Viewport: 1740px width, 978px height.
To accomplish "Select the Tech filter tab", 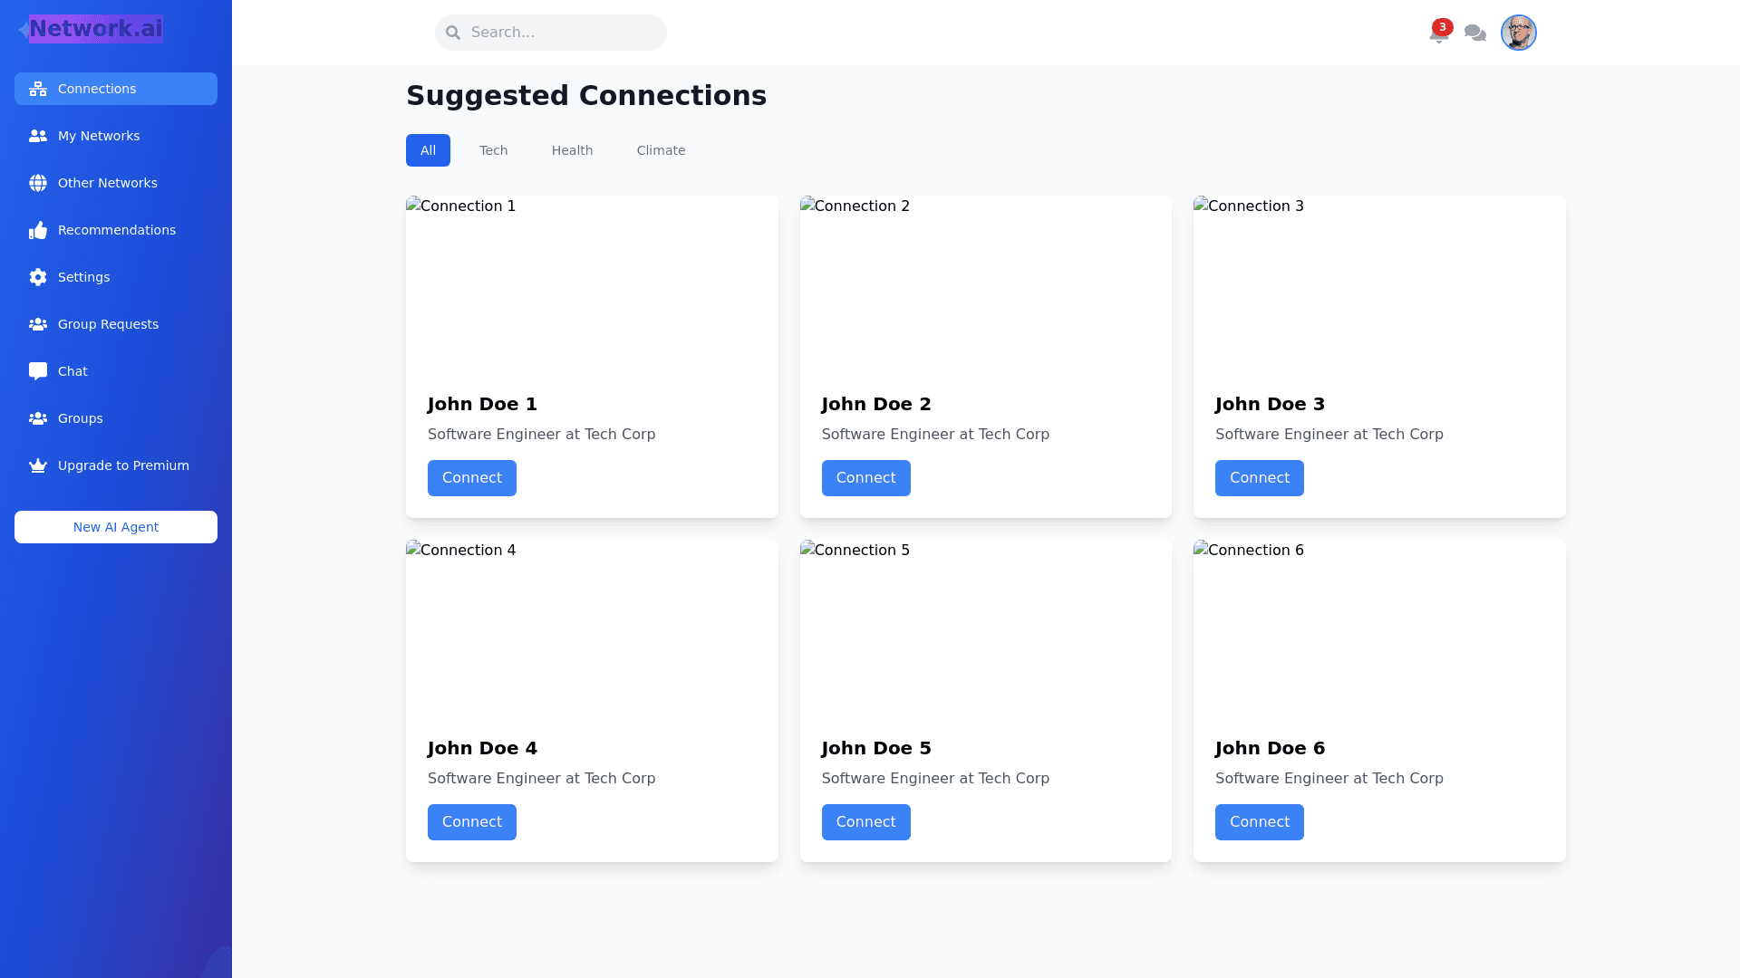I will point(493,150).
